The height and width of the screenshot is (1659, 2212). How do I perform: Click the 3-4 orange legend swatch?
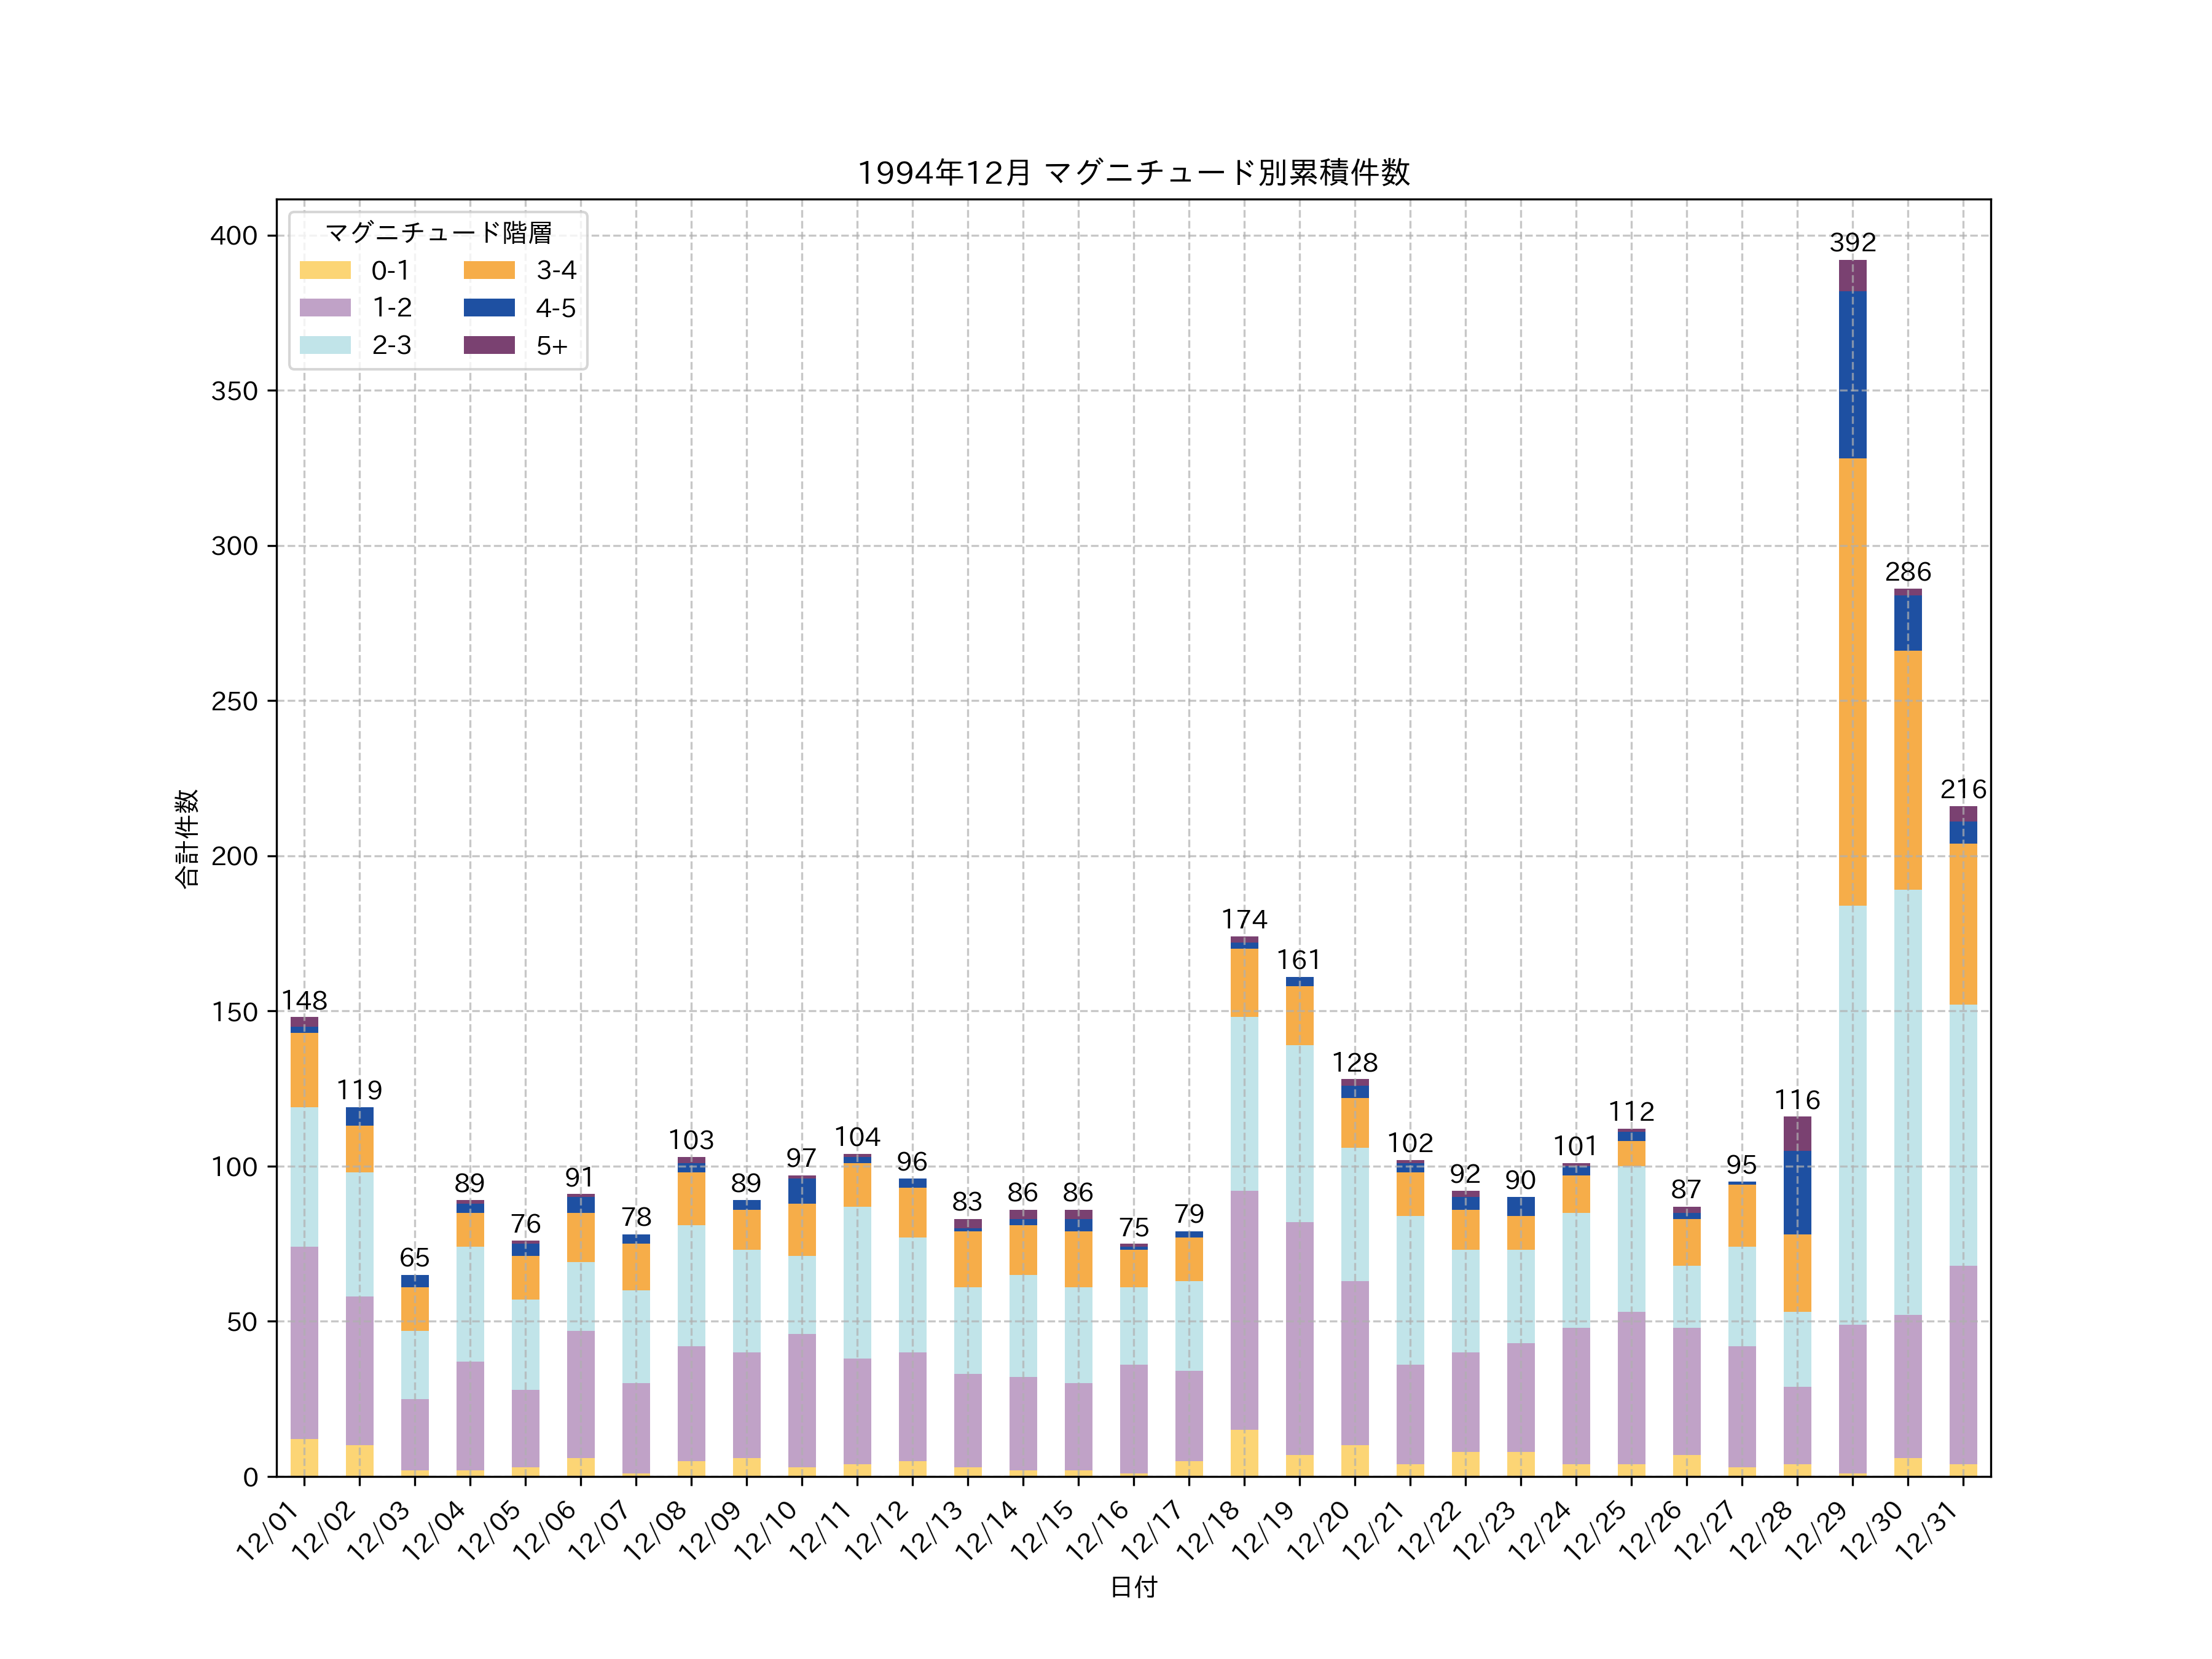(489, 270)
